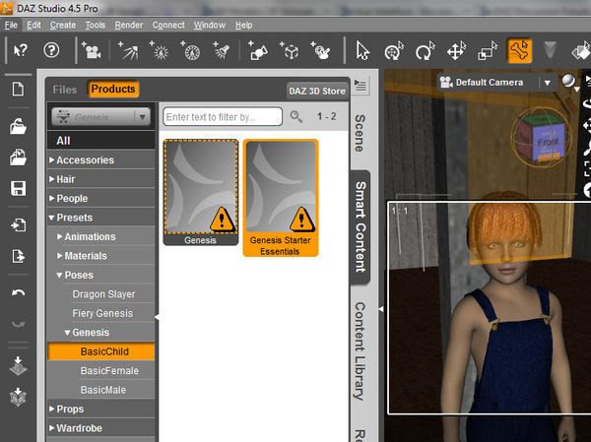Click the last create-item icon before the Node Selection tool
Viewport: 591px width, 442px height.
tap(321, 51)
